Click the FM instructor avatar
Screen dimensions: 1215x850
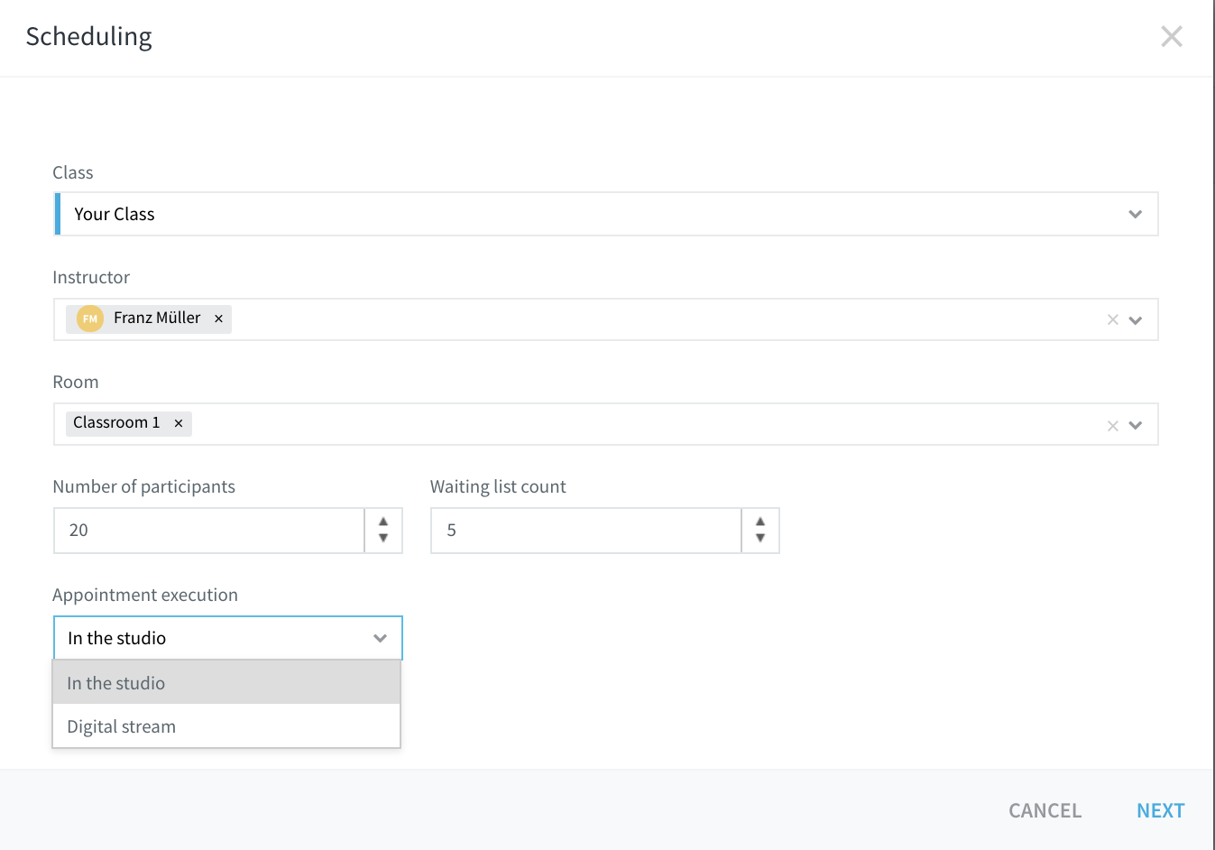[x=90, y=319]
